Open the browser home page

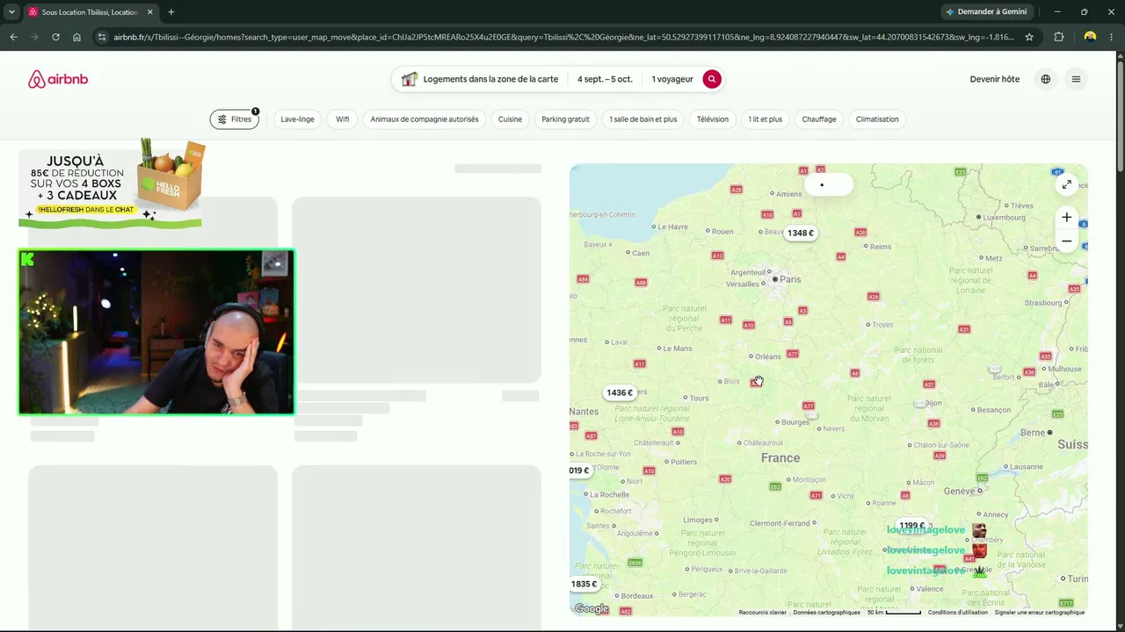[76, 37]
